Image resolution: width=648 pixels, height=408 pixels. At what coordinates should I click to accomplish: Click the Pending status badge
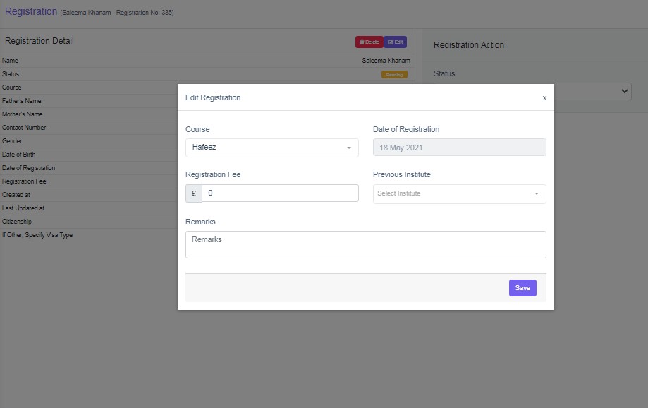coord(394,75)
